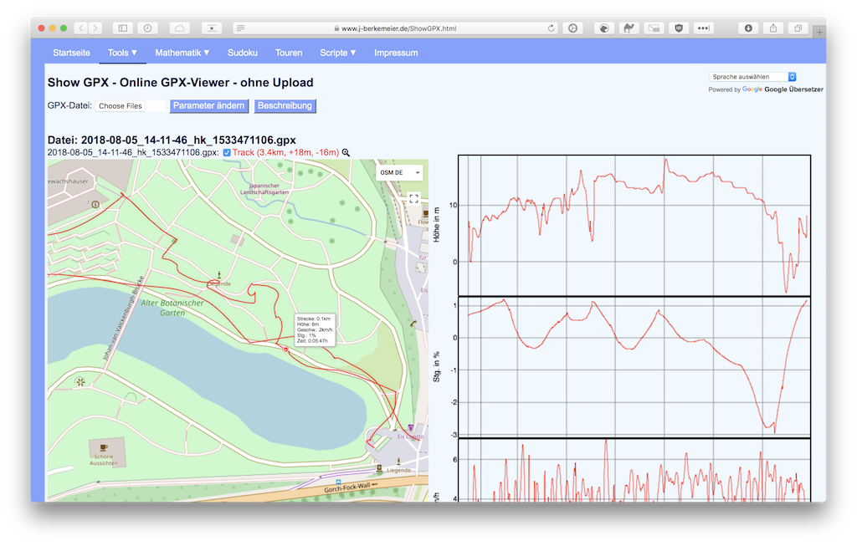Click the gear extension icon beside address bar
This screenshot has height=546, width=857.
pos(572,28)
